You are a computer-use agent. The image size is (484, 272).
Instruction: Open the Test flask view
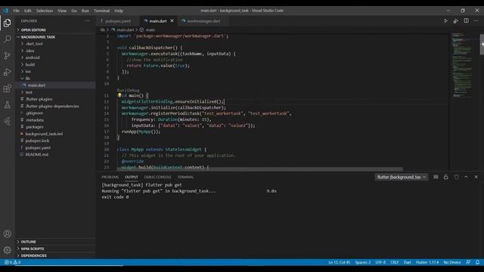pos(7,105)
